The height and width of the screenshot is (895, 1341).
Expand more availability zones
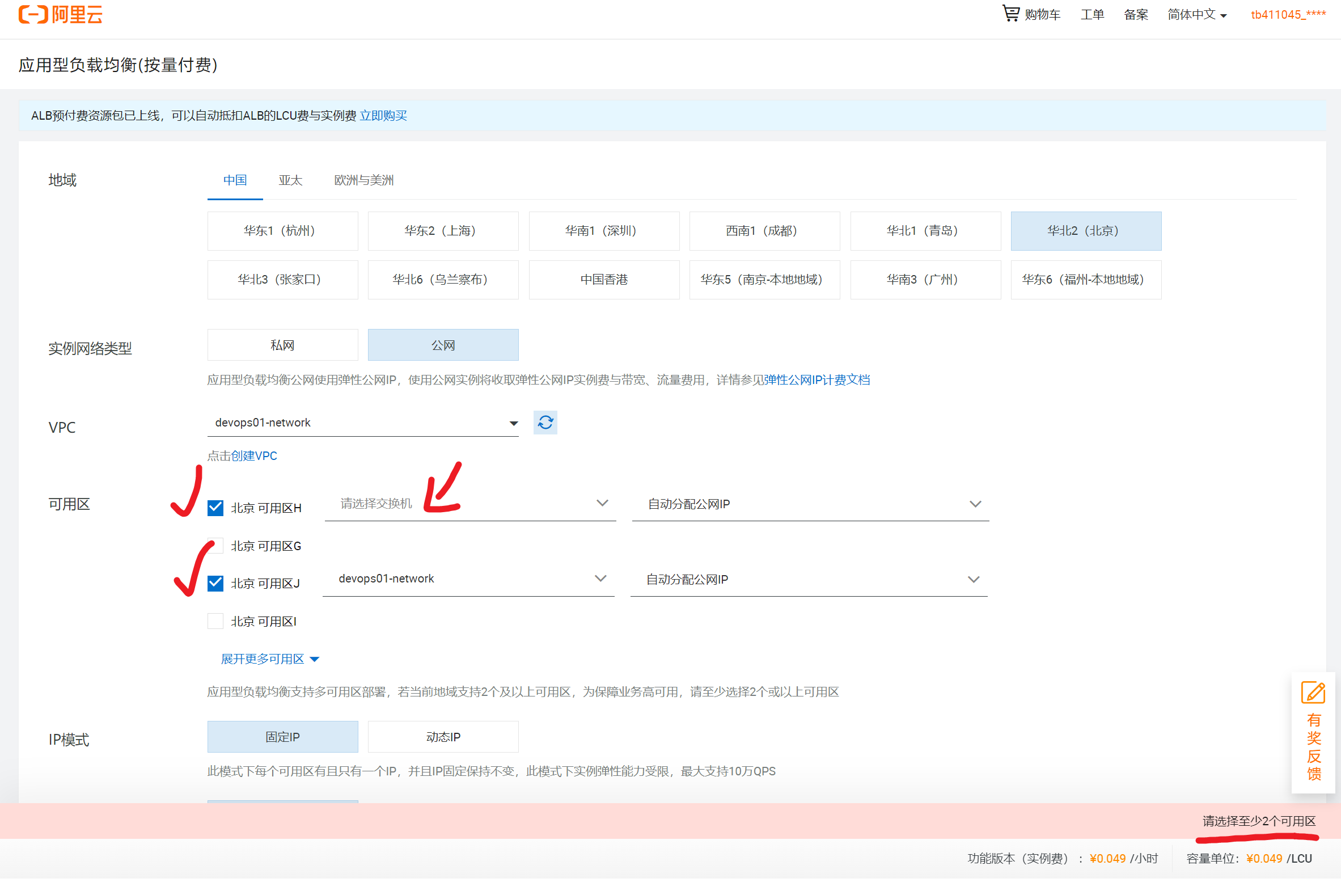269,659
